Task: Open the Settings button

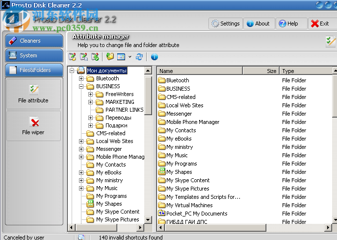Action: coord(226,24)
